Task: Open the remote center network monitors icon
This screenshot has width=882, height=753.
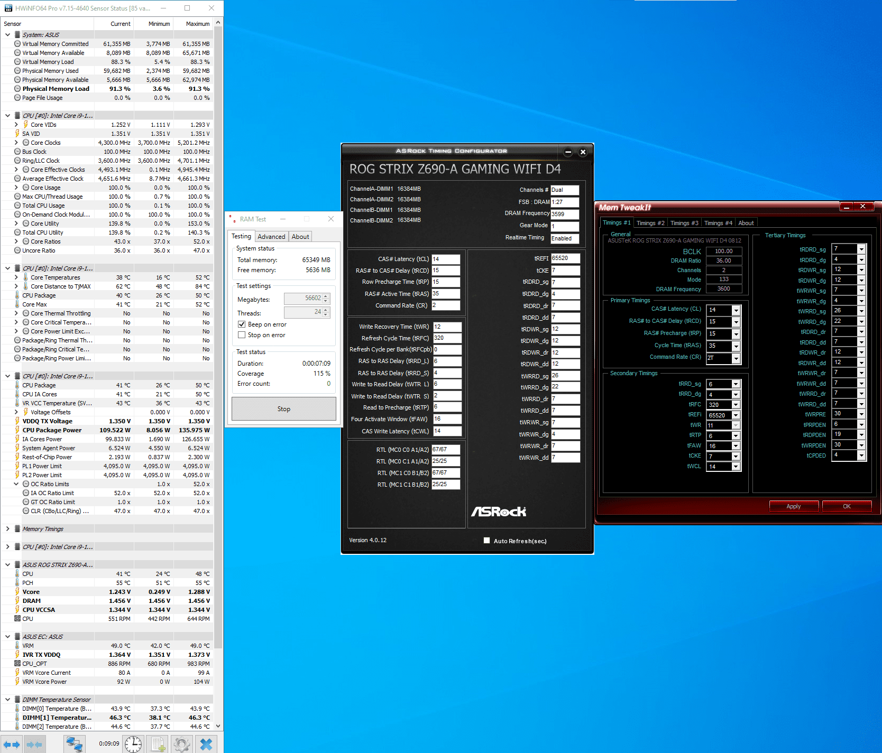Action: pyautogui.click(x=74, y=744)
